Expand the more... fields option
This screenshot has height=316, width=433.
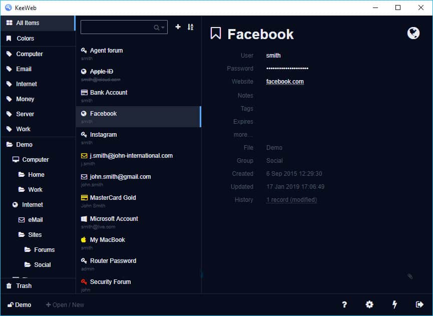[243, 135]
